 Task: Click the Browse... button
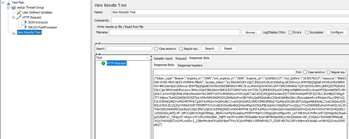pyautogui.click(x=251, y=32)
